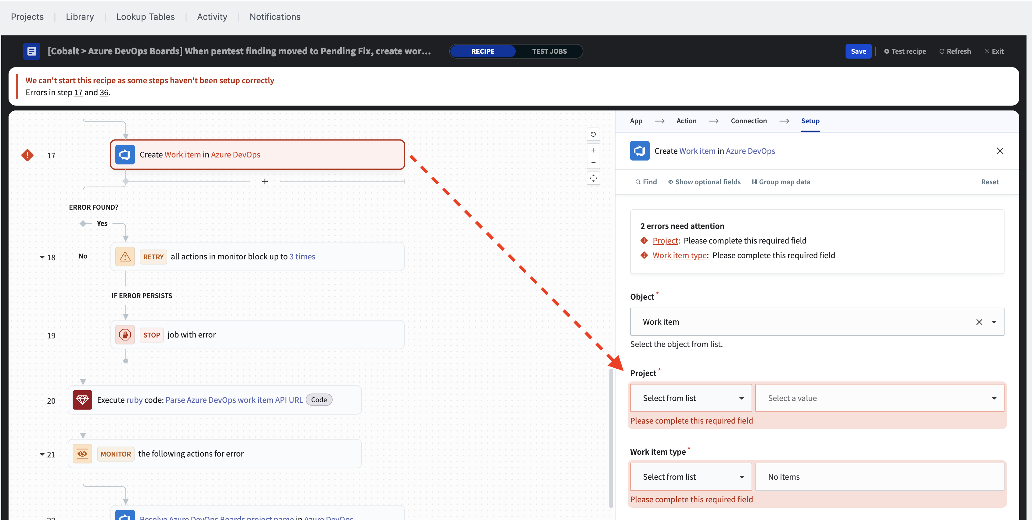Open Notifications
The width and height of the screenshot is (1032, 520).
[275, 17]
